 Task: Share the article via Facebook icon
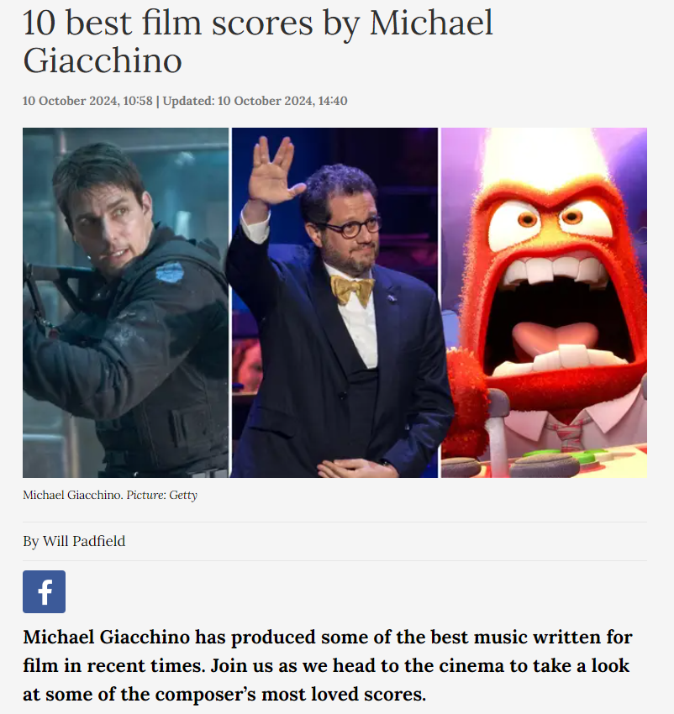tap(44, 591)
